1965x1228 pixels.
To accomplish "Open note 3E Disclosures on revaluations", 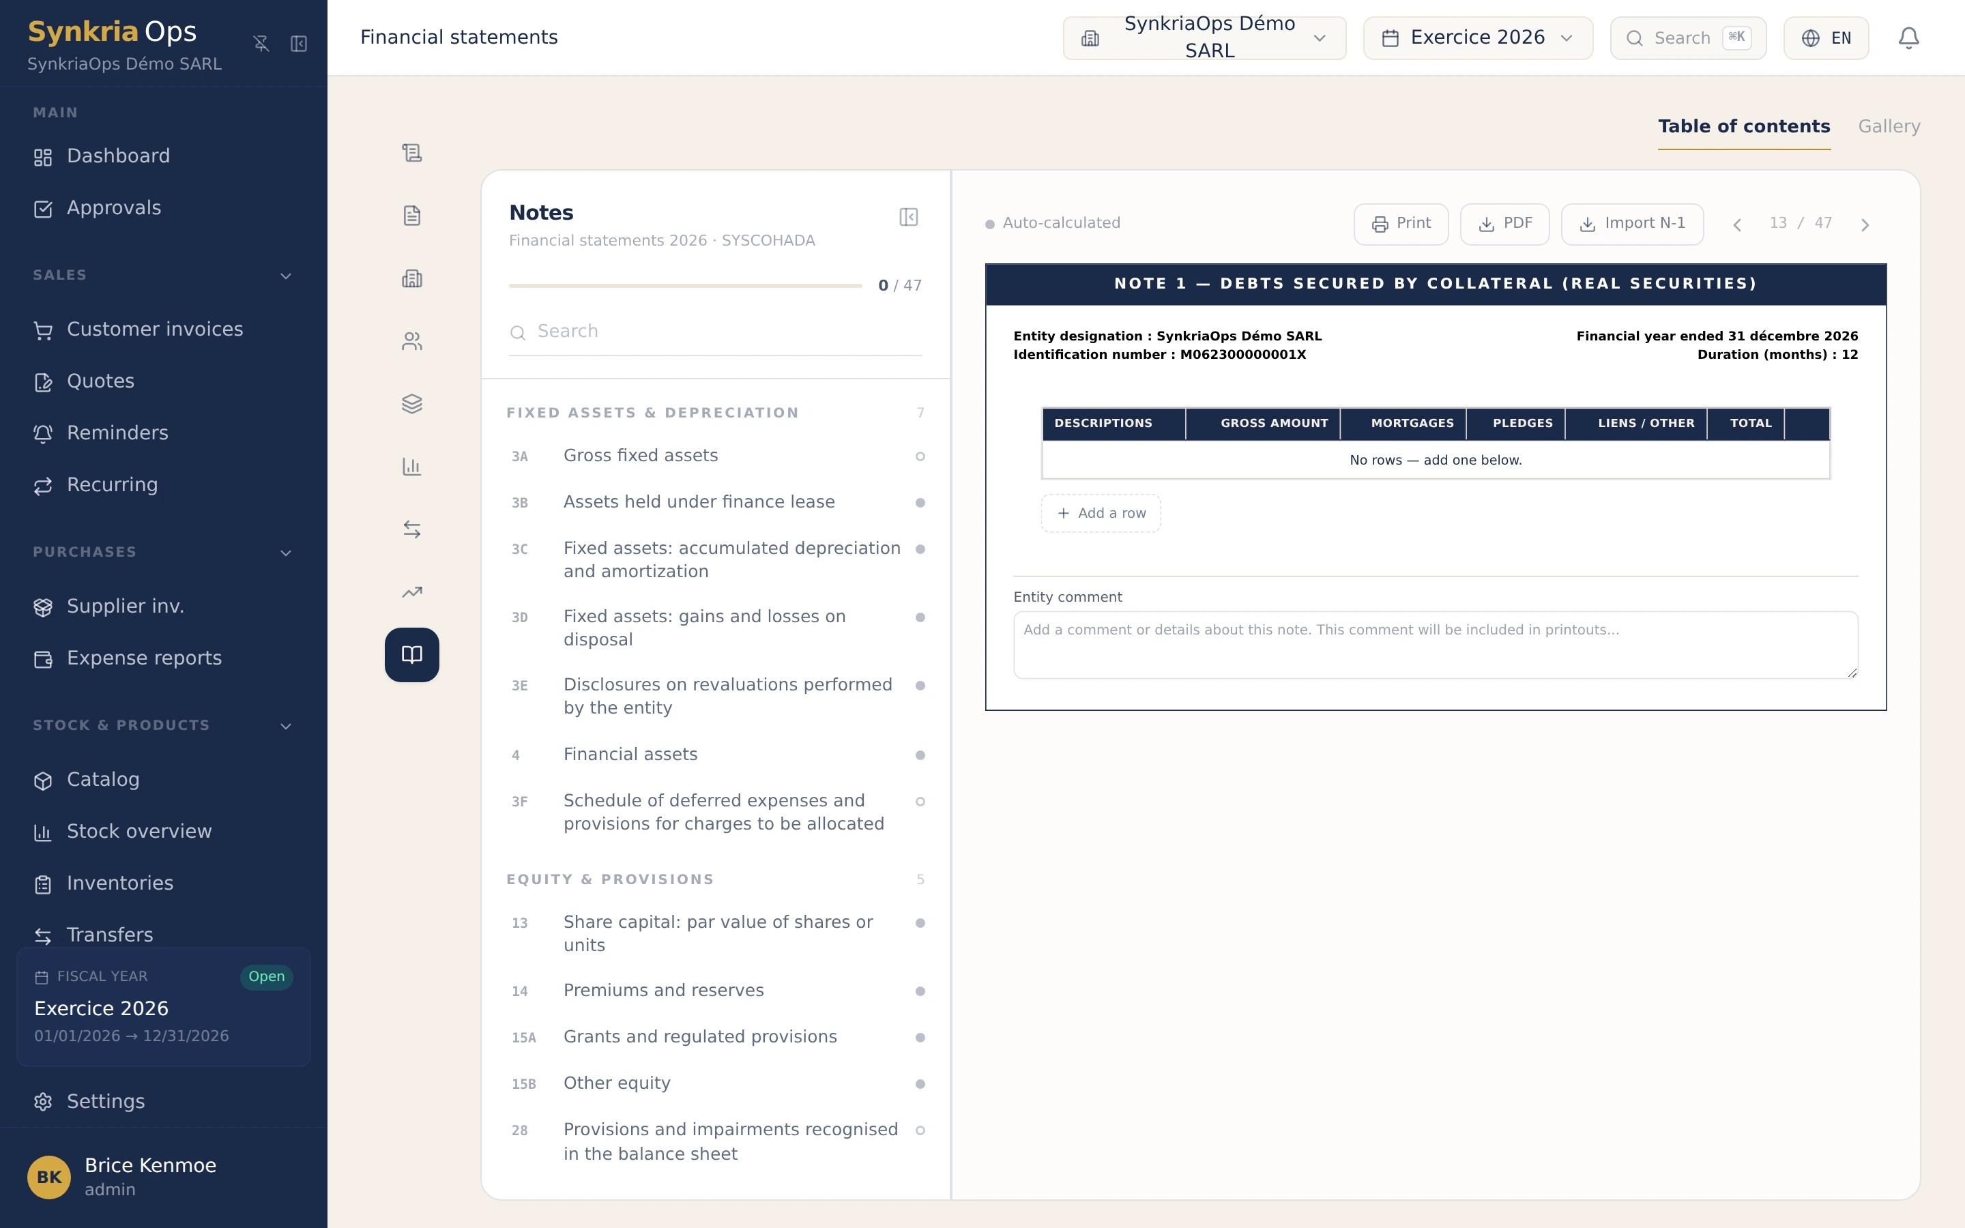I will 715,696.
